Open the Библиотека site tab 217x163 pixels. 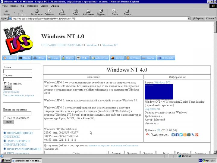(100, 58)
